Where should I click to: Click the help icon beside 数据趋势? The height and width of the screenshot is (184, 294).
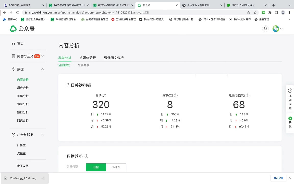[87, 156]
